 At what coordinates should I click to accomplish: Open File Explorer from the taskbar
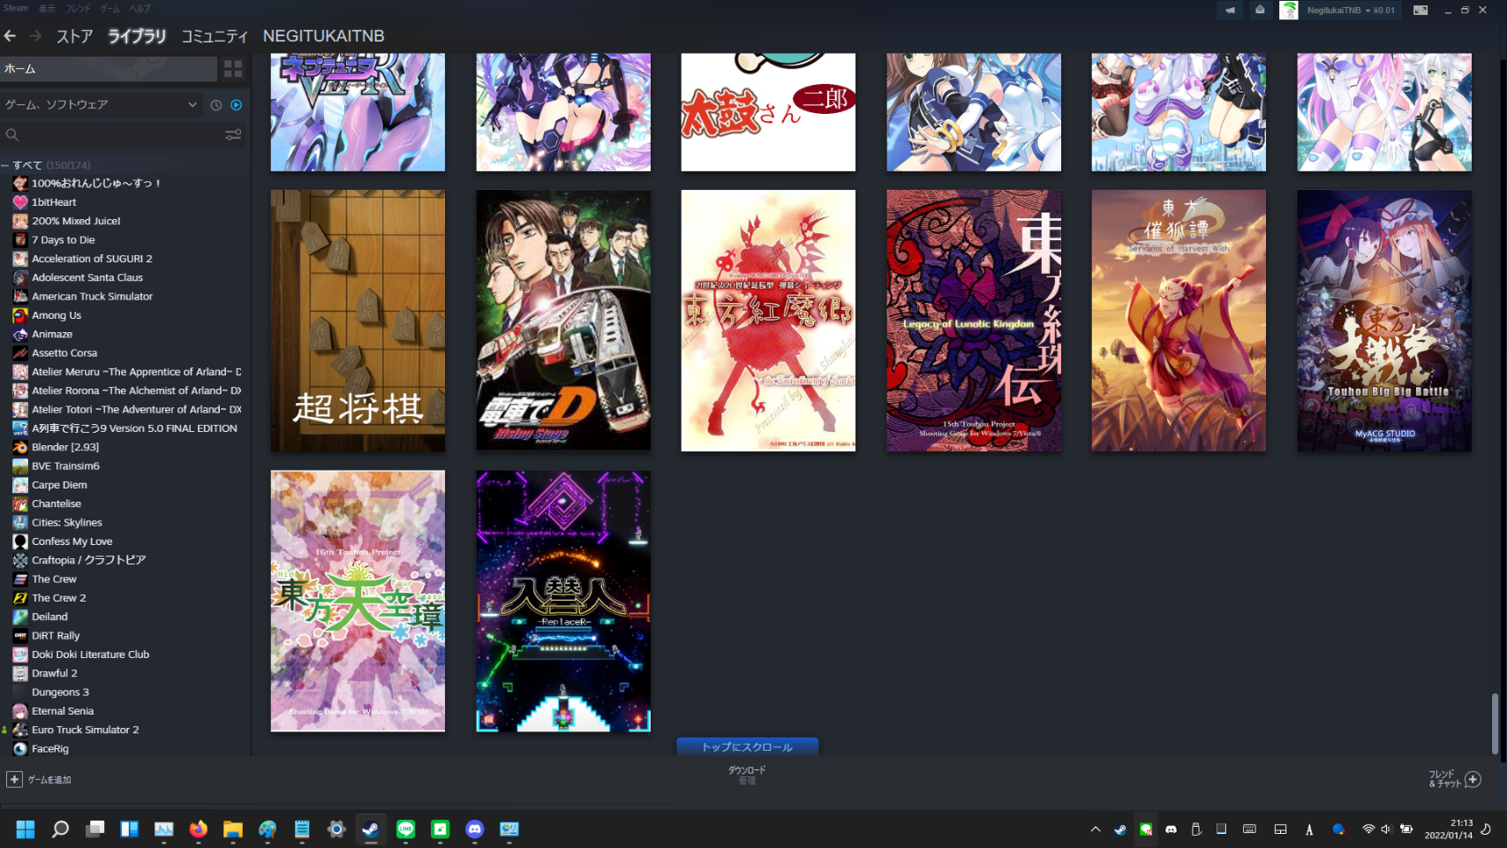233,829
